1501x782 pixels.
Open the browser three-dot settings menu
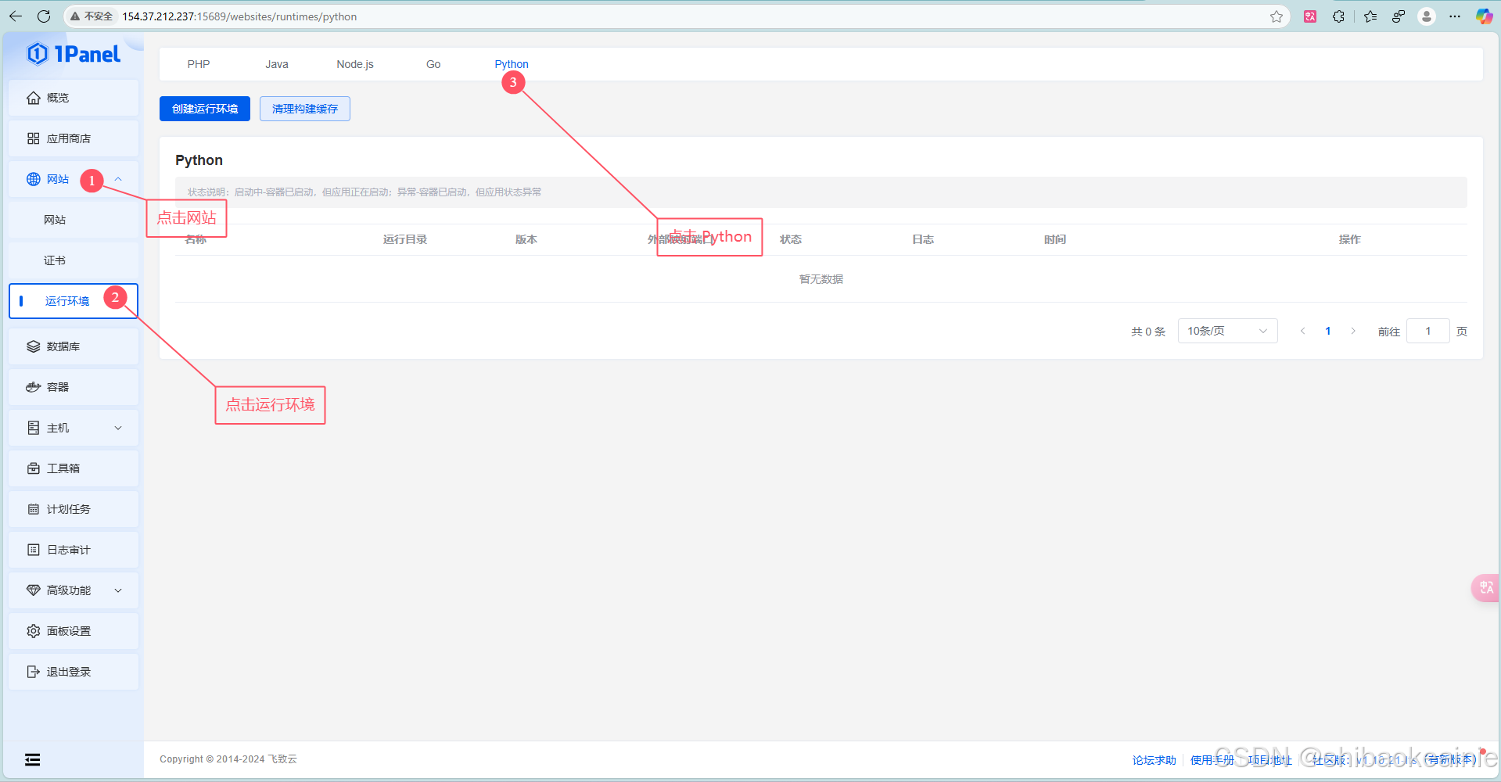(1455, 16)
